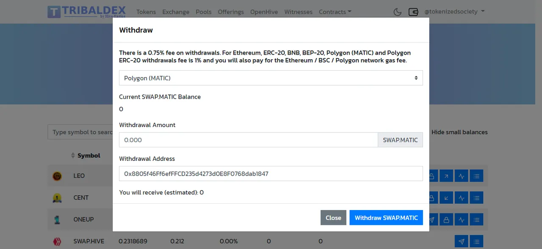Click the Current SWAP.MATIC Balance label
Screen dimensions: 542x249
[x=160, y=97]
